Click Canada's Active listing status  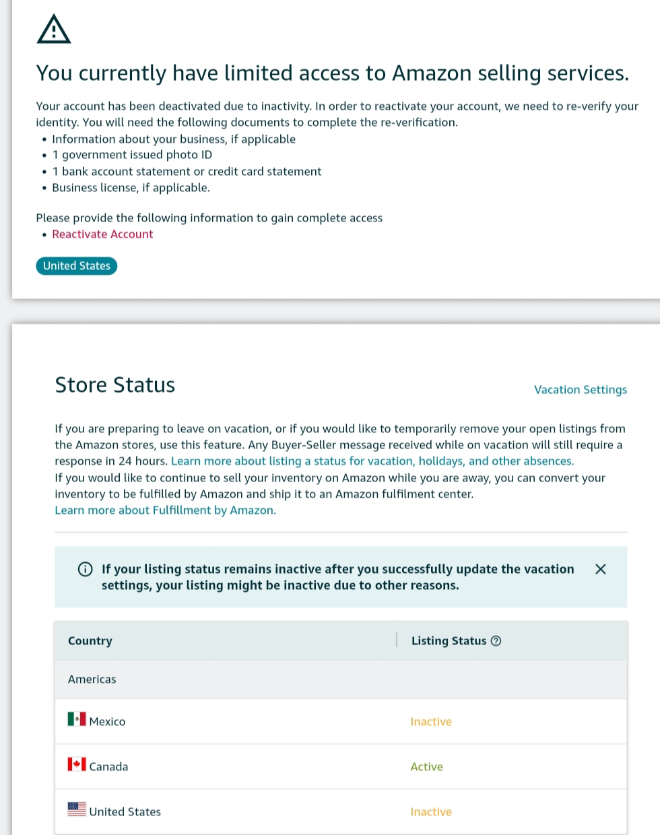[427, 766]
